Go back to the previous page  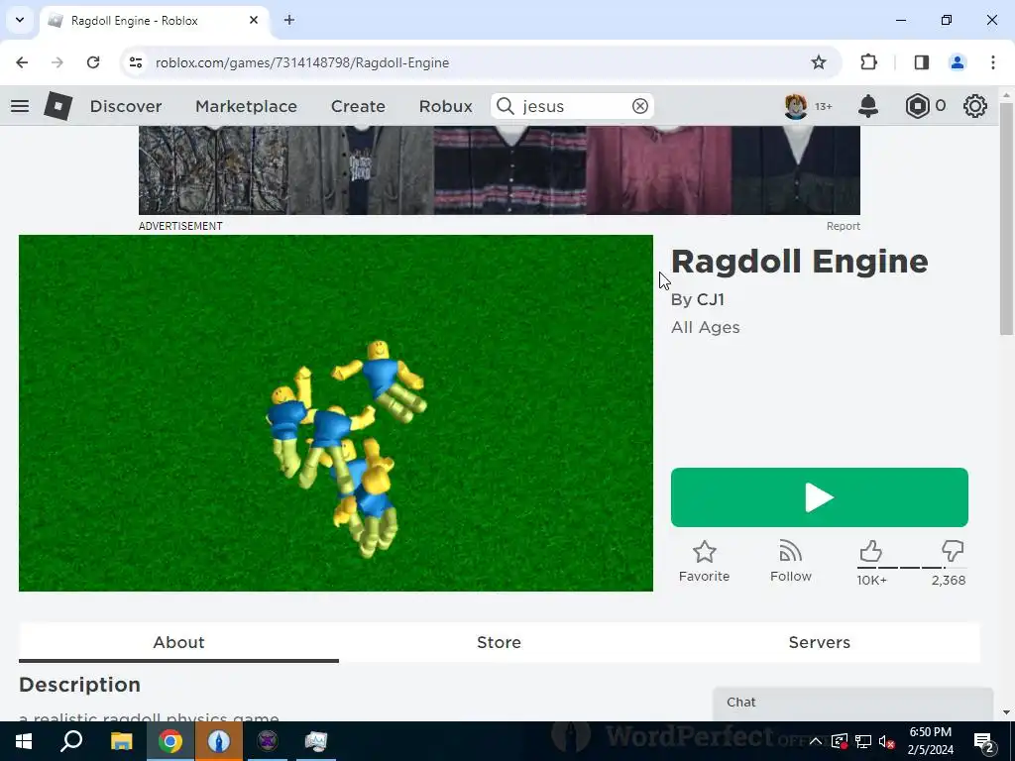[22, 62]
